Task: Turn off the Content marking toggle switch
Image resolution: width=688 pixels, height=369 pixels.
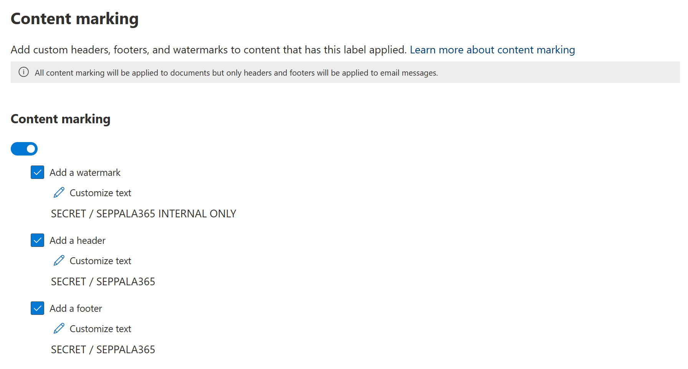Action: point(24,149)
